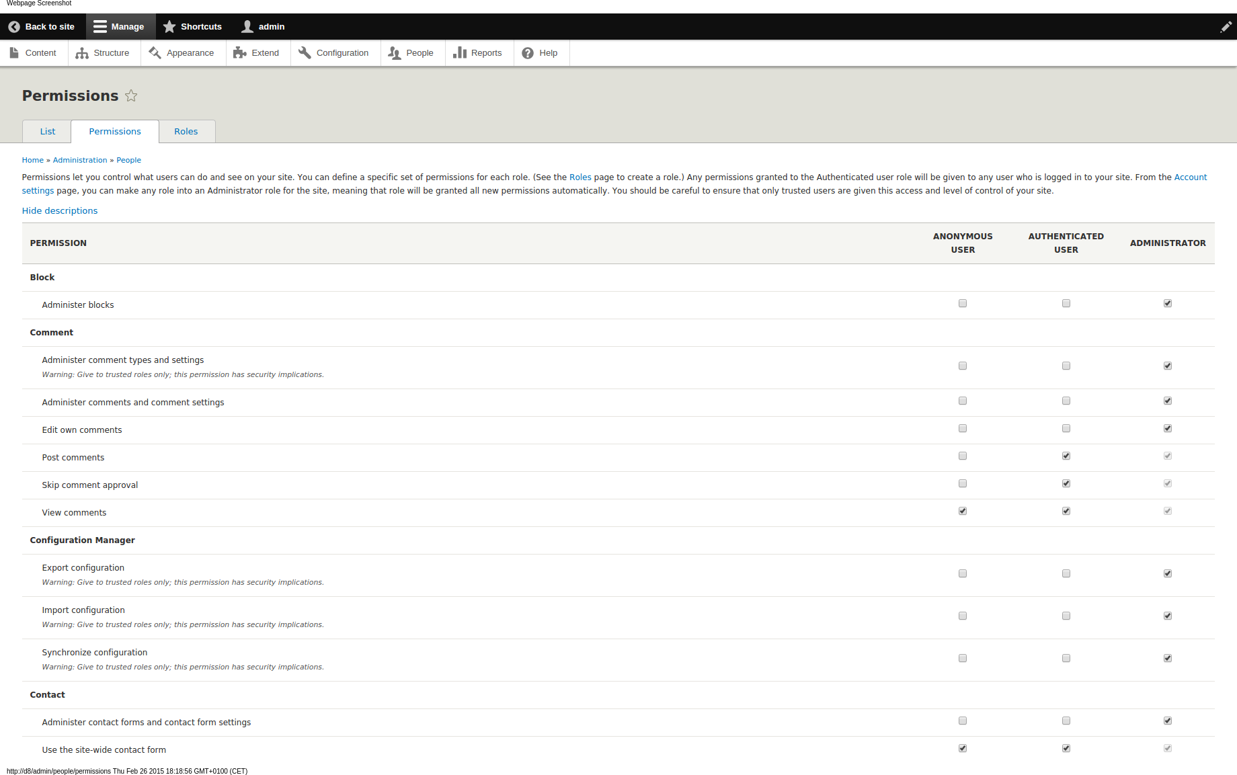Click the People breadcrumb link

click(x=129, y=160)
